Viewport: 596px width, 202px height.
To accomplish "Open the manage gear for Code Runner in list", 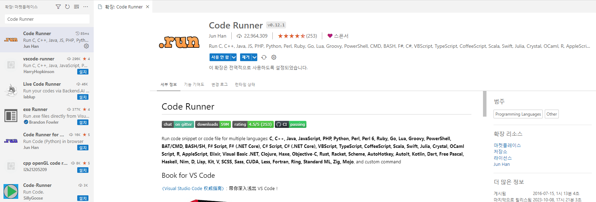I will pos(86,46).
